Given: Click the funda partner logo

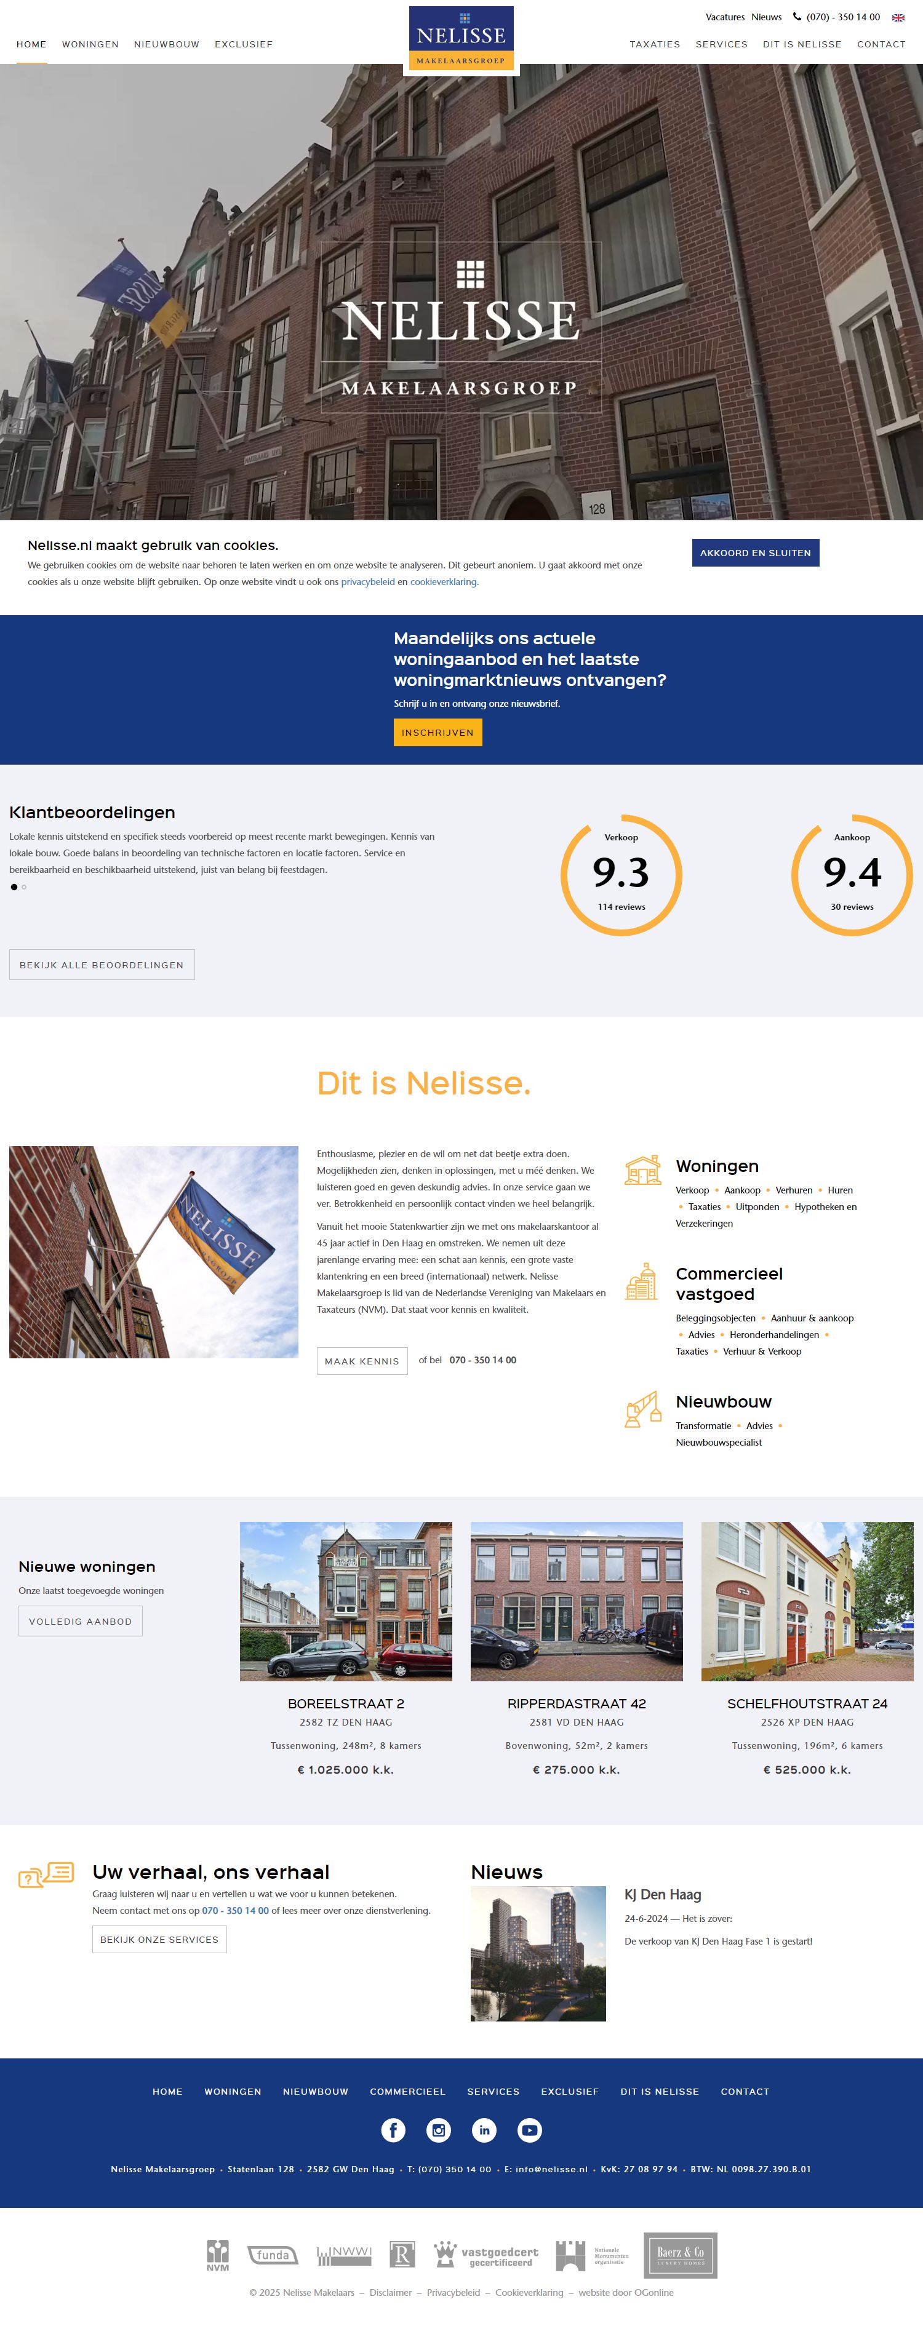Looking at the screenshot, I should tap(273, 2255).
